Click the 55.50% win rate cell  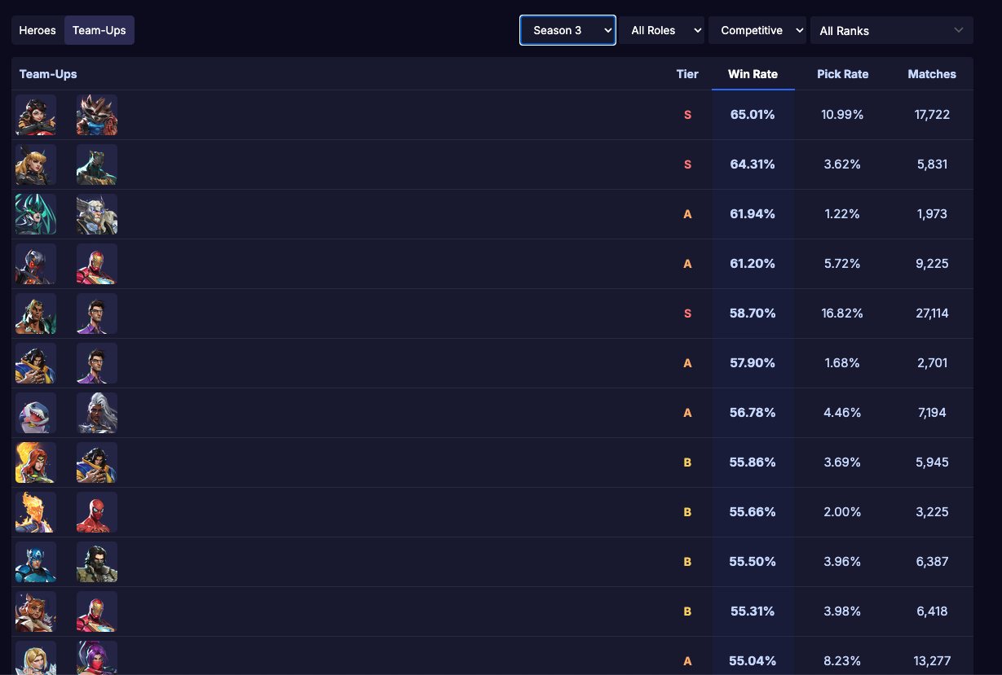click(753, 562)
